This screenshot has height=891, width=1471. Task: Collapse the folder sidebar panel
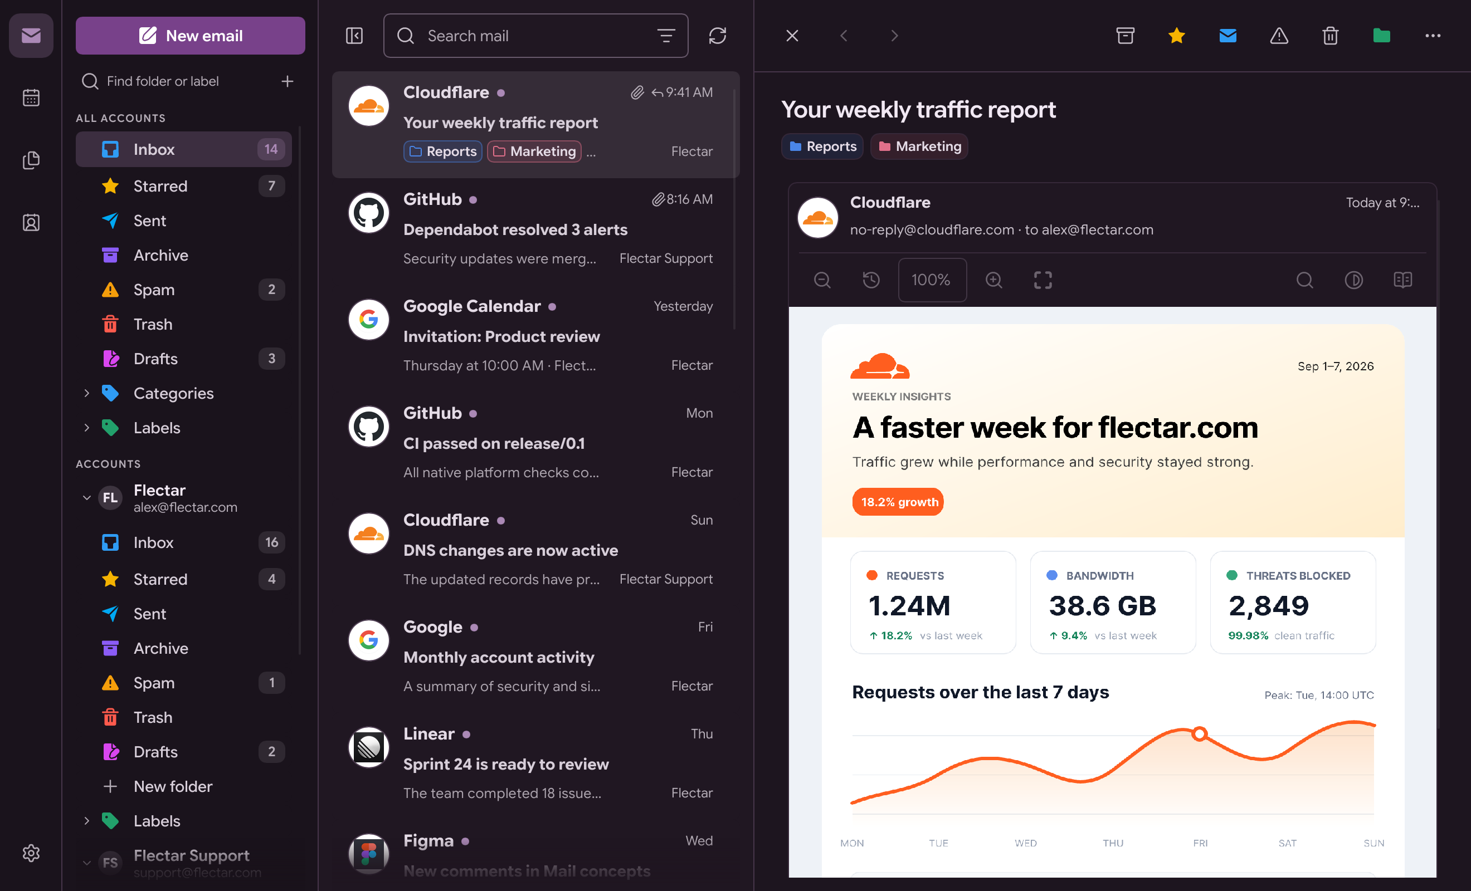tap(354, 36)
